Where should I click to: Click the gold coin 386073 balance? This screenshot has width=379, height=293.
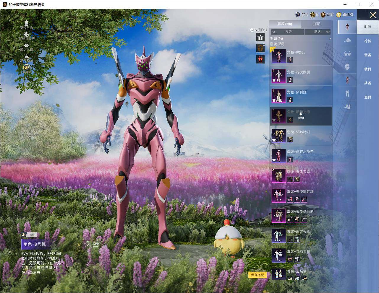(x=345, y=14)
